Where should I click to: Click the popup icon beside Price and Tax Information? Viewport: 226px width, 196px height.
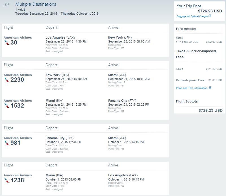click(x=210, y=88)
